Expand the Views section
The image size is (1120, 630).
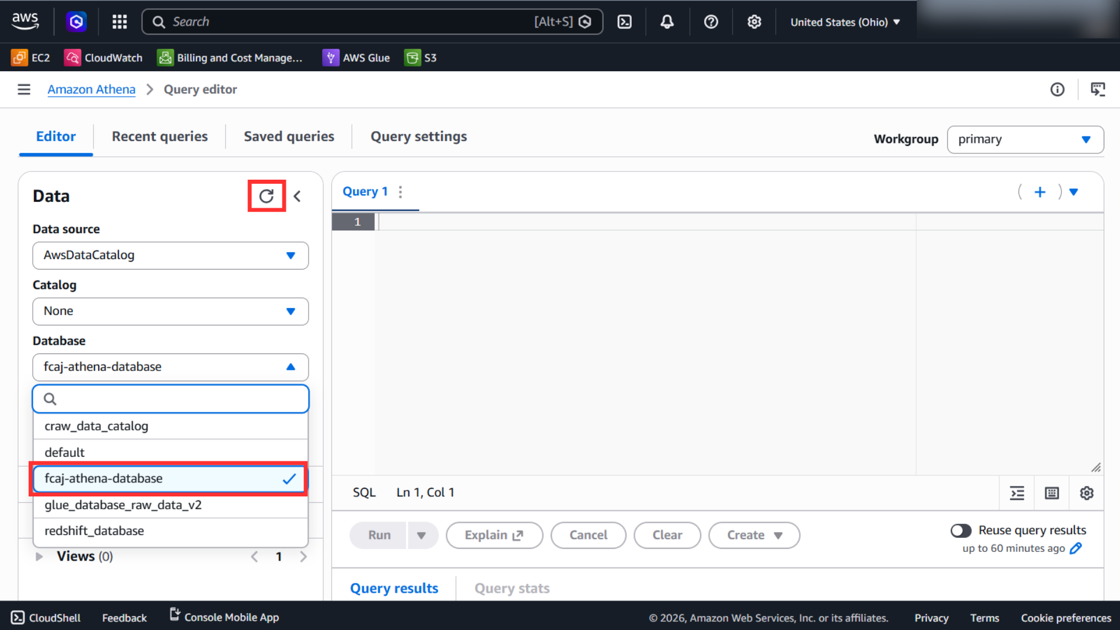coord(39,556)
